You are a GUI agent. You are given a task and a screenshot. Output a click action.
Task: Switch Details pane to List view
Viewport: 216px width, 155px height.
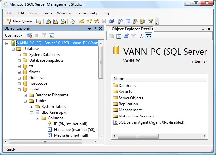[141, 36]
